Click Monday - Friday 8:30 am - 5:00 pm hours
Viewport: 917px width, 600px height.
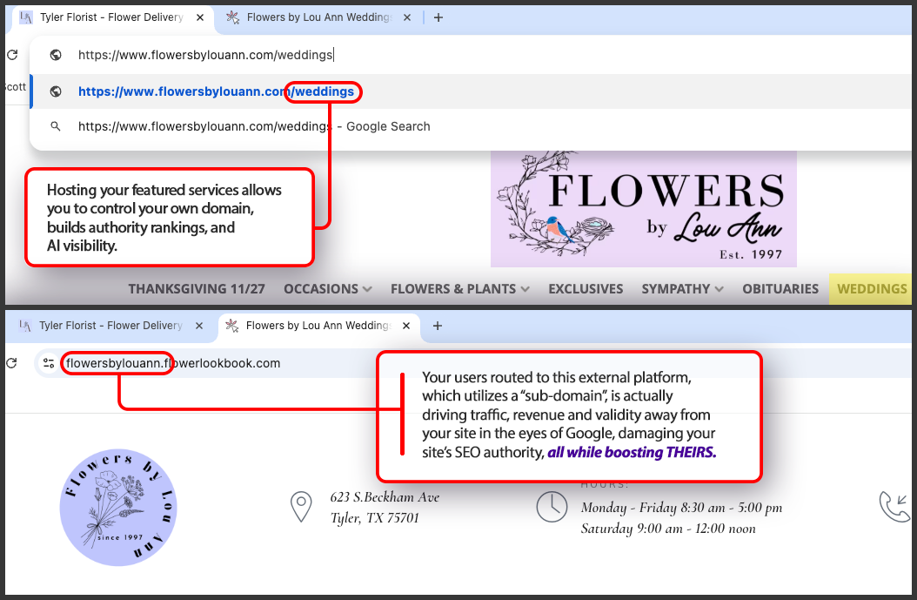coord(681,508)
